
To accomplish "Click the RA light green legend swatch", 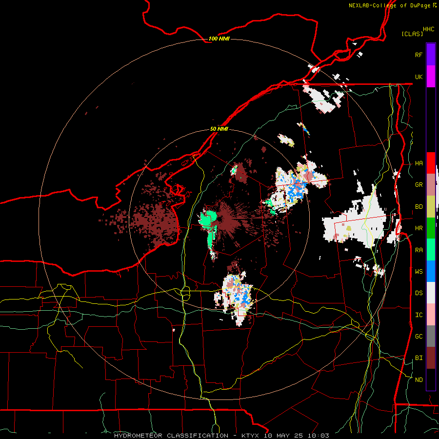I will [431, 250].
